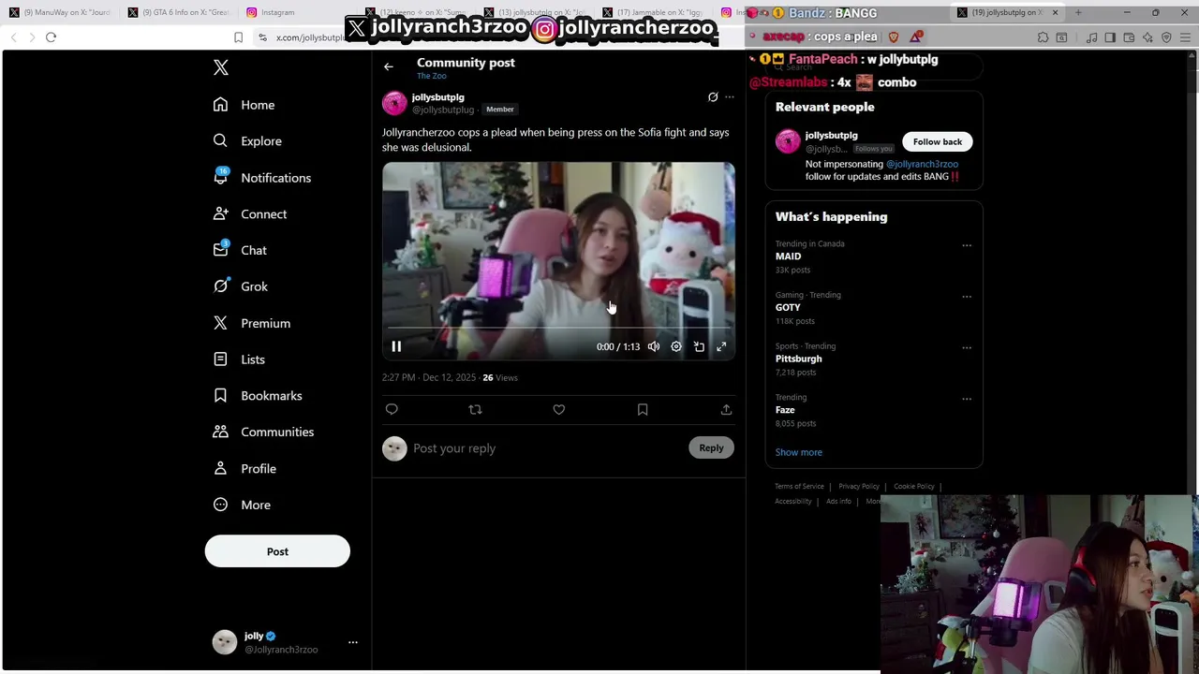
Task: Click the white Post button
Action: pos(277,551)
